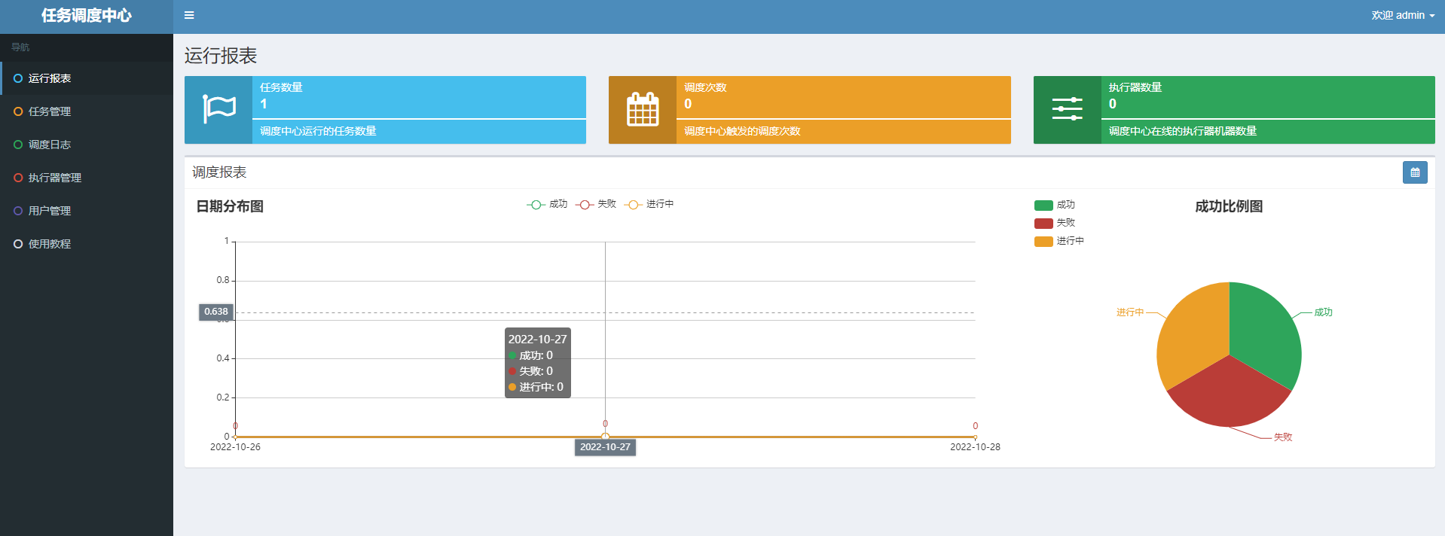Click the circle icon beside 任务管理

[18, 111]
